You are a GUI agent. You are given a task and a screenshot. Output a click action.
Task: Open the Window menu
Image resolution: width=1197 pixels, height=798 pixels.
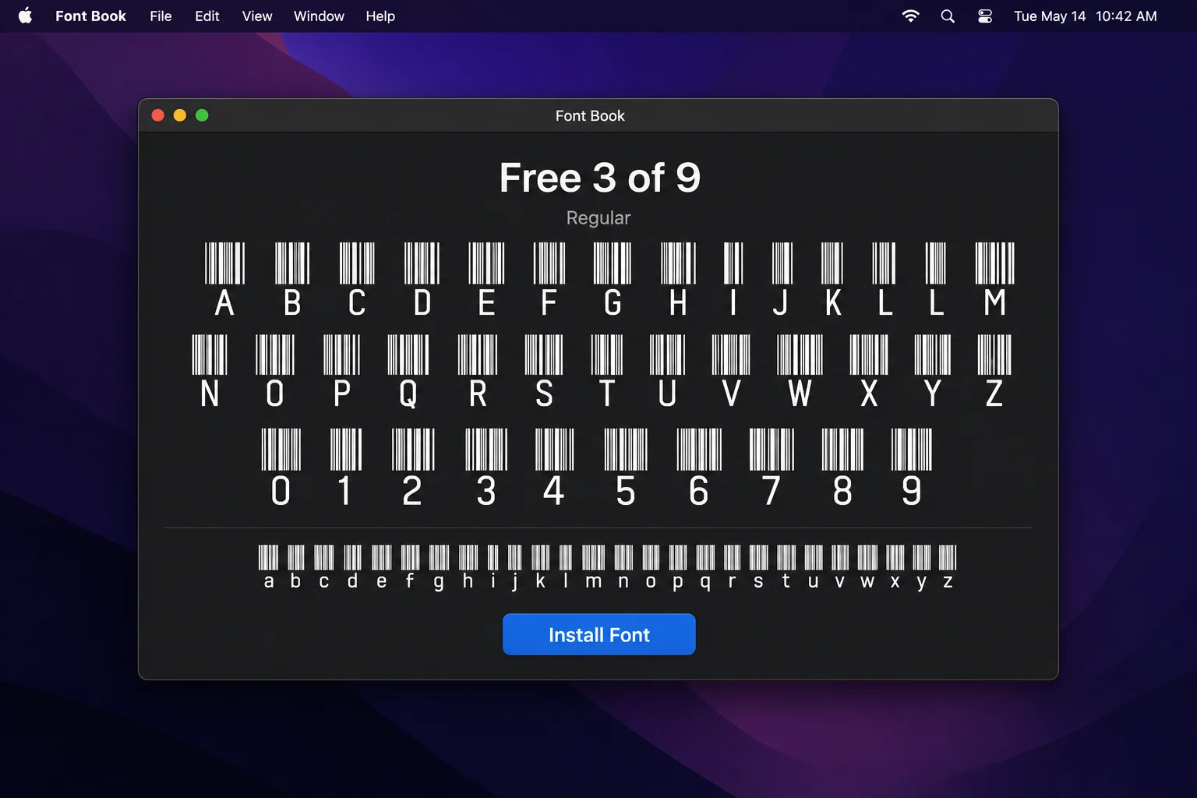tap(319, 16)
